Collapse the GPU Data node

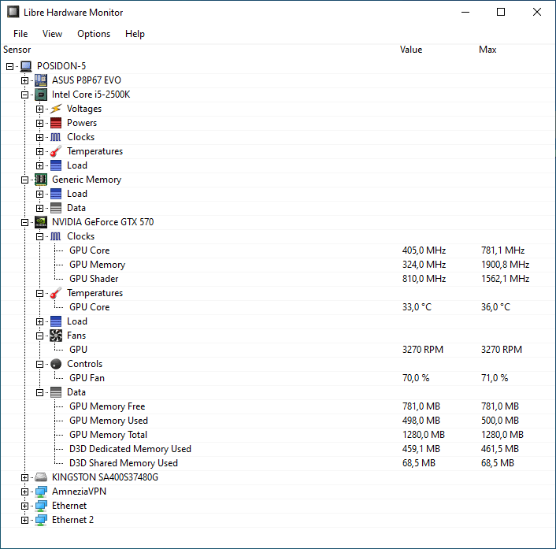tap(39, 392)
